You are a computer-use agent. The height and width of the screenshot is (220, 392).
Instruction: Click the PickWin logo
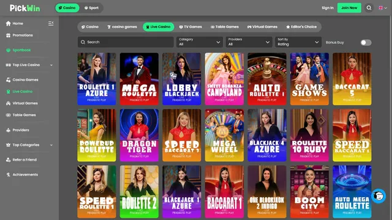tap(24, 8)
